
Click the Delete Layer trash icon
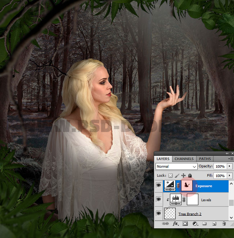[x=224, y=224]
